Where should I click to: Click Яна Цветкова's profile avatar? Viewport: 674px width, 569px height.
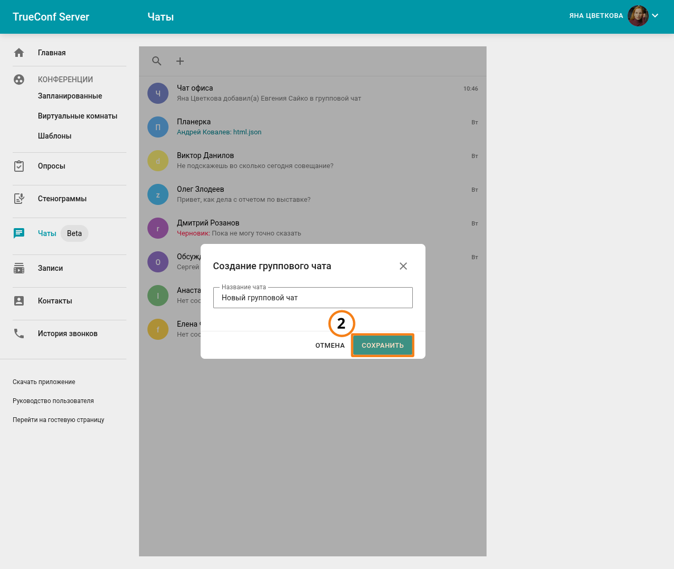638,16
